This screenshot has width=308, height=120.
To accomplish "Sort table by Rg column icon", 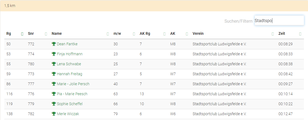I will point(22,34).
